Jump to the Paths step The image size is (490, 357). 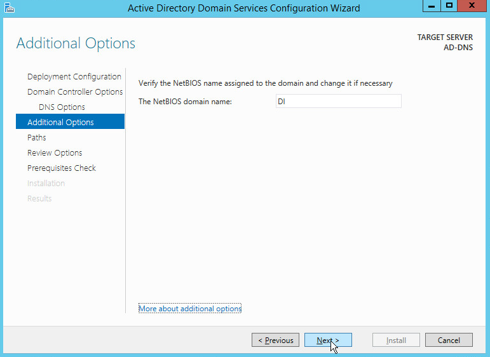click(x=37, y=138)
